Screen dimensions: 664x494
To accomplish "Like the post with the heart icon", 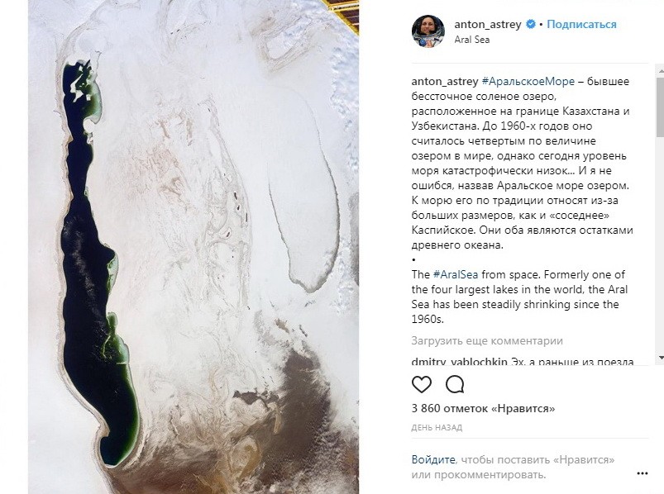I will pos(422,384).
